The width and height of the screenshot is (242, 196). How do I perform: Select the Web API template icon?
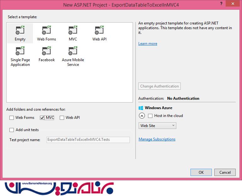click(x=99, y=31)
